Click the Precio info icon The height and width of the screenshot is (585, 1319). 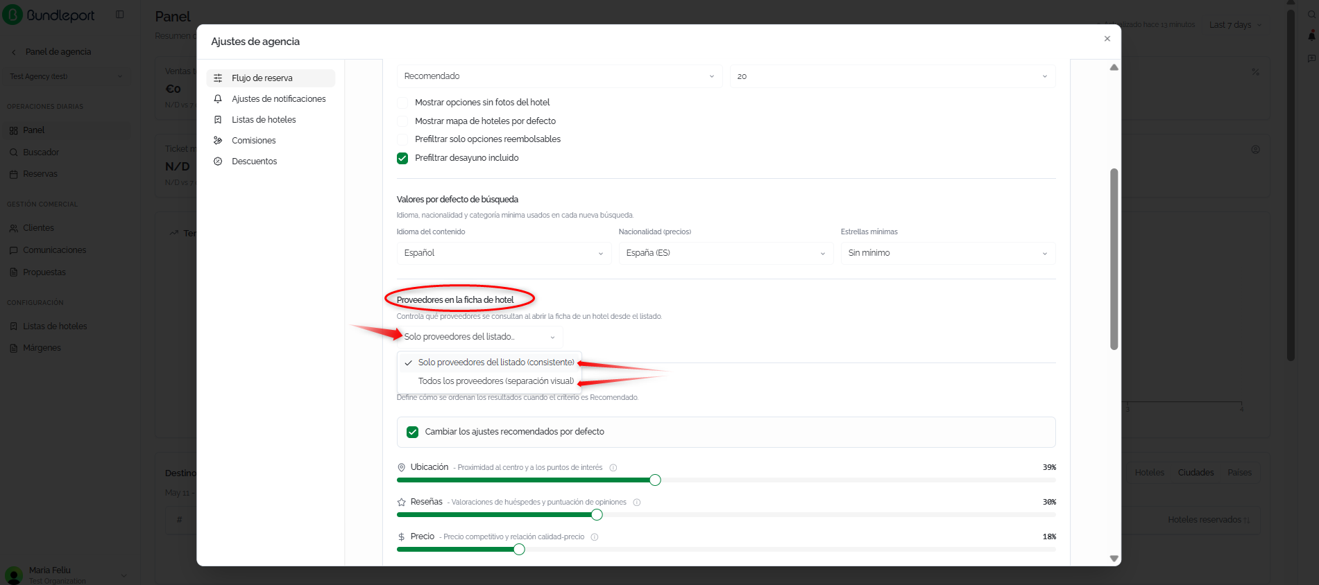click(595, 537)
